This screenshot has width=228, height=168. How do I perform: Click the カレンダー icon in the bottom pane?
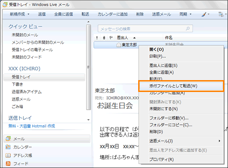[x=8, y=147]
